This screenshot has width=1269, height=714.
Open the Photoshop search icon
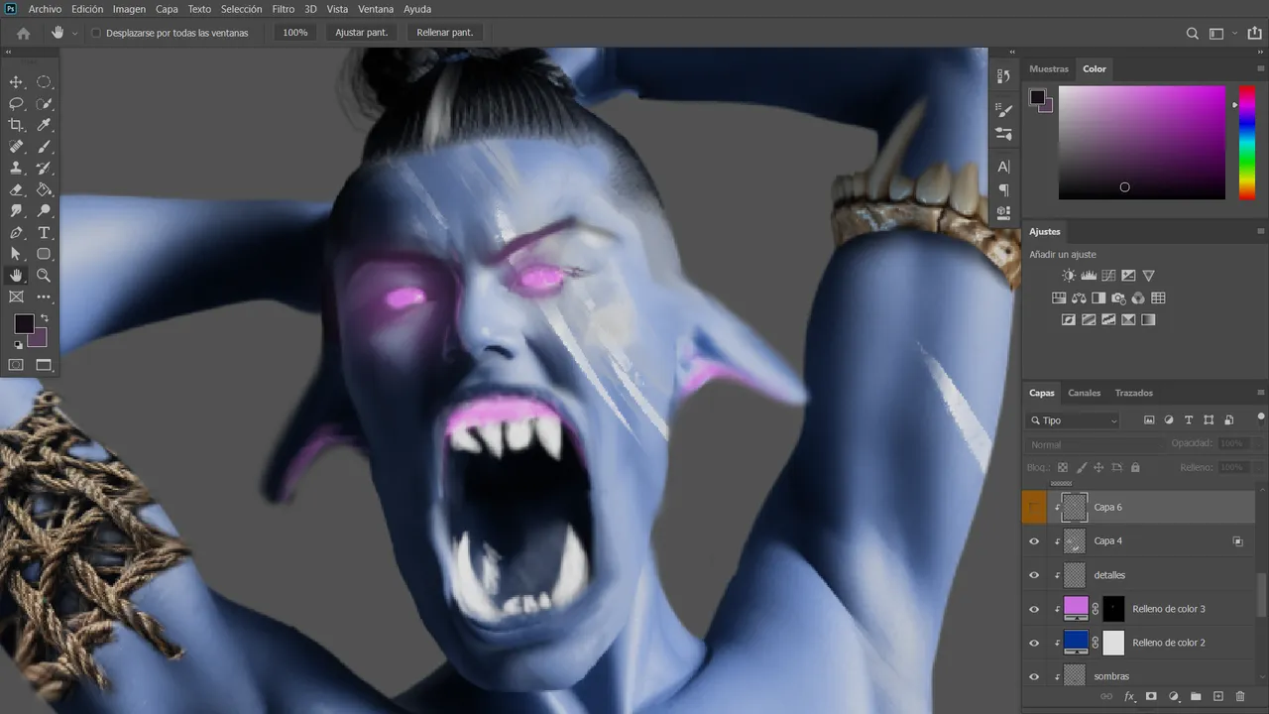coord(1193,33)
